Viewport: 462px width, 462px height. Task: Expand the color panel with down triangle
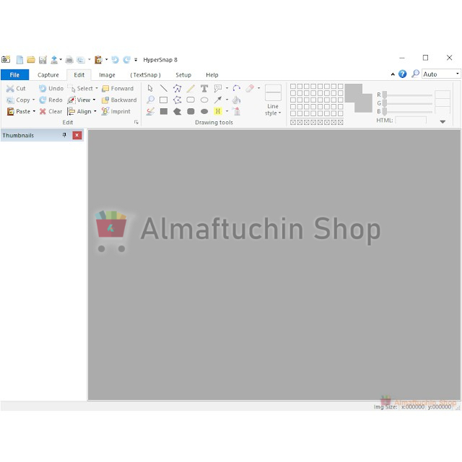click(x=443, y=121)
